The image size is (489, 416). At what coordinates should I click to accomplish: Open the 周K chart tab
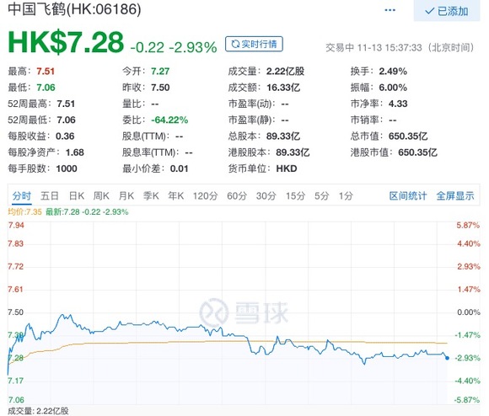tap(101, 196)
